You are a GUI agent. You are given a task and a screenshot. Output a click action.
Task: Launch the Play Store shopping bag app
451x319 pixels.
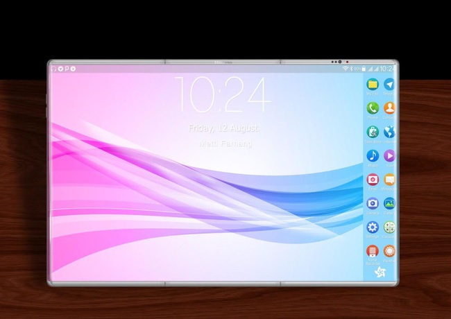(x=373, y=131)
